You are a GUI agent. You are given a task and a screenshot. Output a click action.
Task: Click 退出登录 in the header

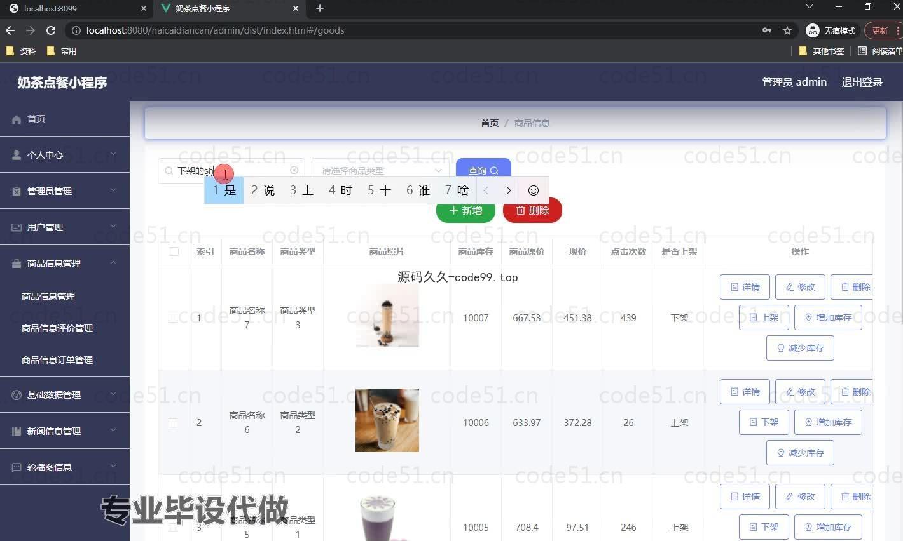point(862,83)
